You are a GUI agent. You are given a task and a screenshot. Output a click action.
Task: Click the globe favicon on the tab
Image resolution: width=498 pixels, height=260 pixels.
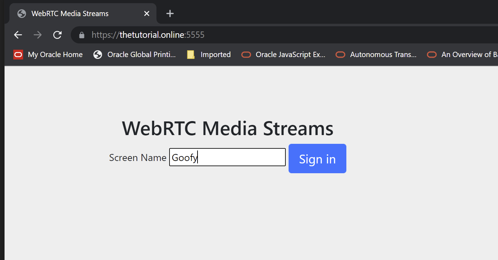pyautogui.click(x=22, y=14)
